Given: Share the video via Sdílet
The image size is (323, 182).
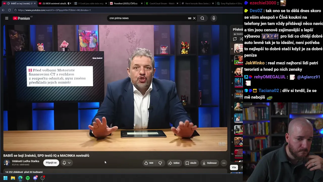Looking at the screenshot, I should 174,163.
